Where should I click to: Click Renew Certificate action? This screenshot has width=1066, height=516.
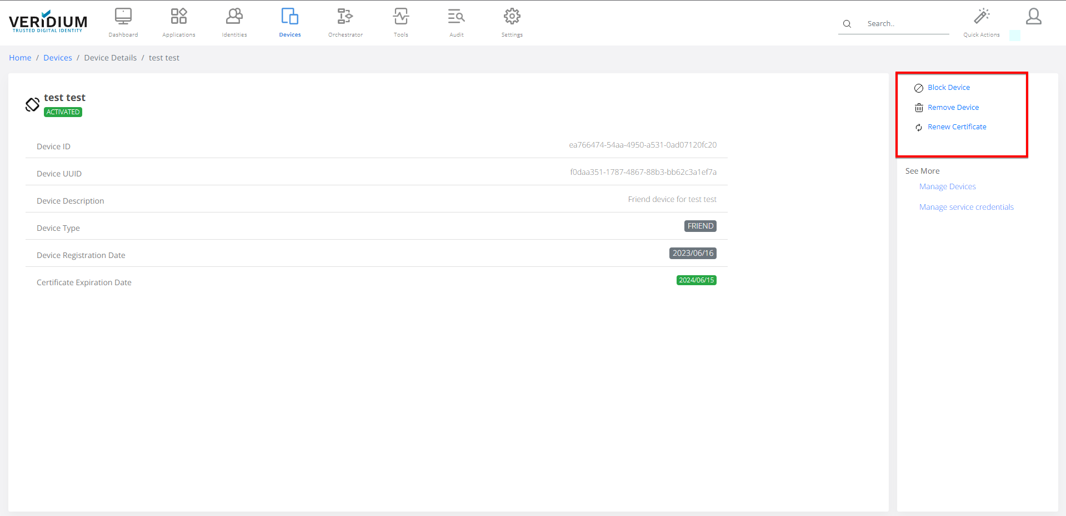(x=957, y=127)
